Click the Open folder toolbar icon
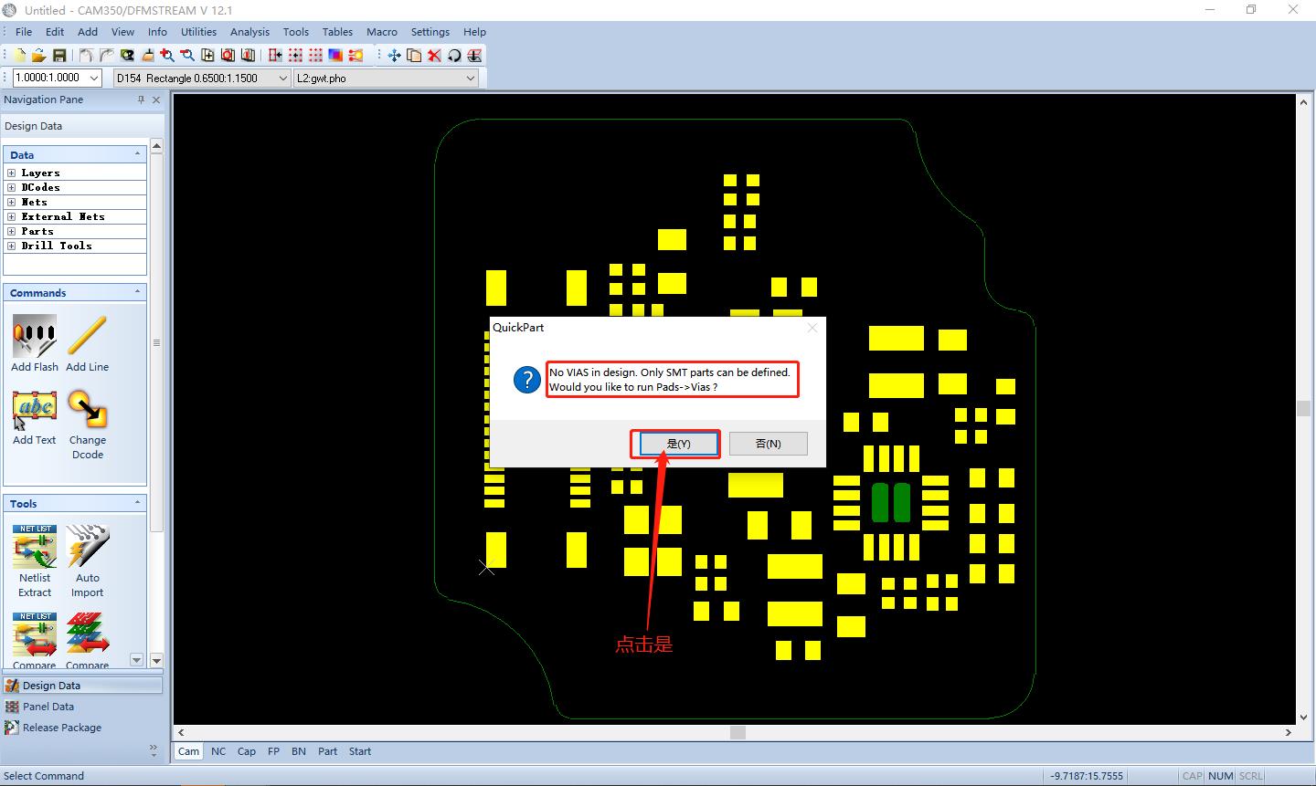 (38, 56)
